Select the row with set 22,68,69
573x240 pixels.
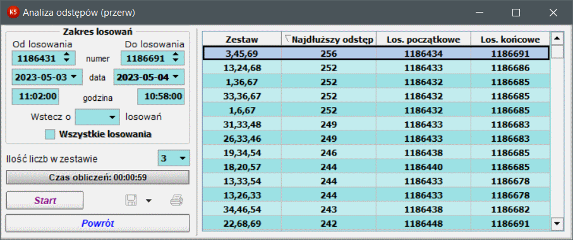coord(376,223)
